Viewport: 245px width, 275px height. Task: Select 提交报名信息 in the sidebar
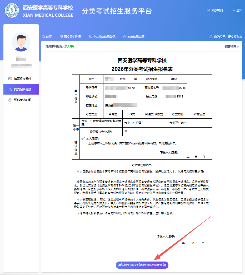[x=22, y=89]
